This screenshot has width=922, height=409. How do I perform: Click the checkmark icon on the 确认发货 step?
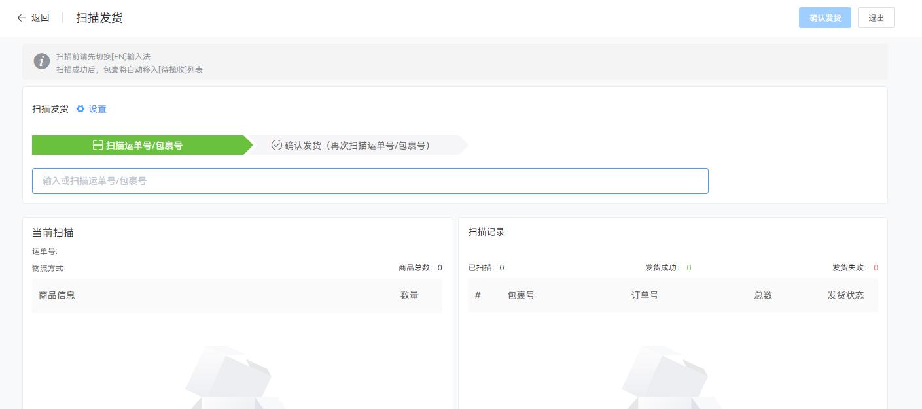click(277, 145)
